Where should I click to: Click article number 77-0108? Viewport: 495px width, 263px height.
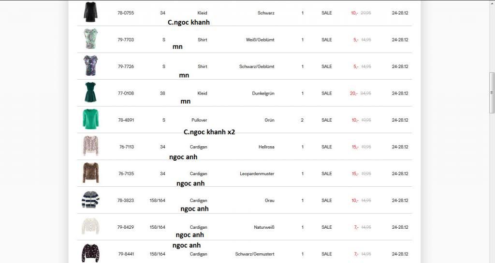[x=126, y=93]
